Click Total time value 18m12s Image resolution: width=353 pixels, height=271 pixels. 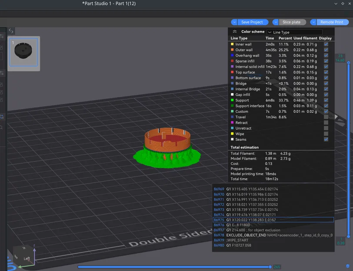(272, 179)
